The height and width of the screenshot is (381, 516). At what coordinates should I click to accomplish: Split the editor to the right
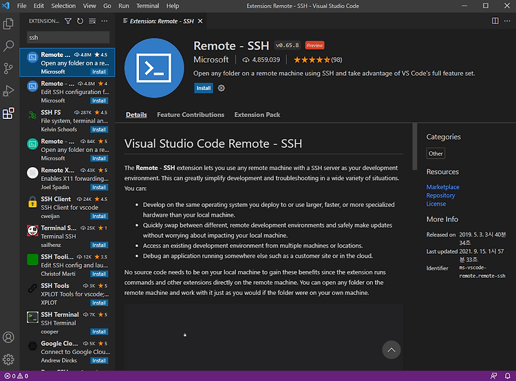(495, 21)
